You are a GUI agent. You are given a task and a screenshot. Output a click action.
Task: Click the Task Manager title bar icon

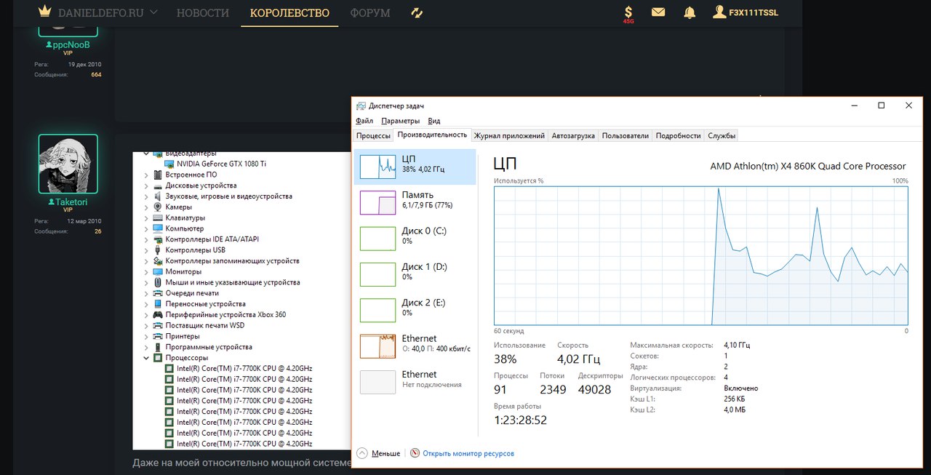[x=361, y=106]
